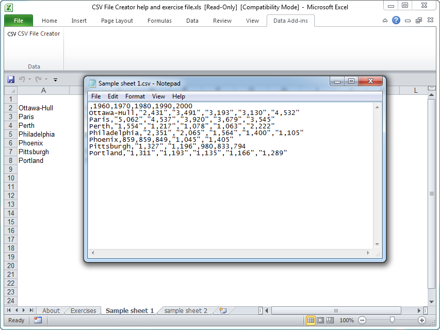
Task: Open Excel Help question mark icon
Action: pyautogui.click(x=396, y=20)
